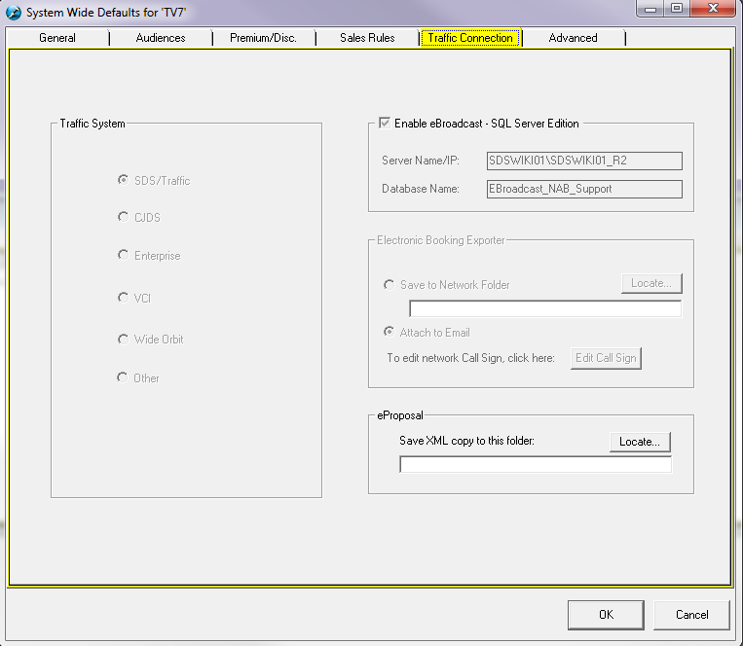Click the Server Name/IP field

(x=584, y=161)
